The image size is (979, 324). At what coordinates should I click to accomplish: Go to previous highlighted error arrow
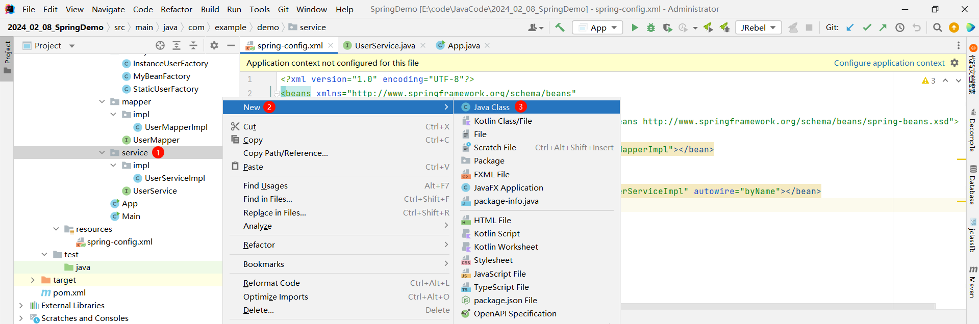pos(945,80)
